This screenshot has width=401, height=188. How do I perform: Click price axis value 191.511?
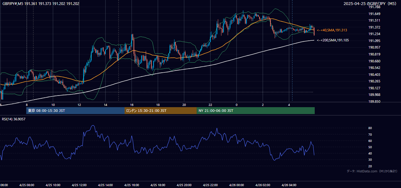tap(374, 20)
